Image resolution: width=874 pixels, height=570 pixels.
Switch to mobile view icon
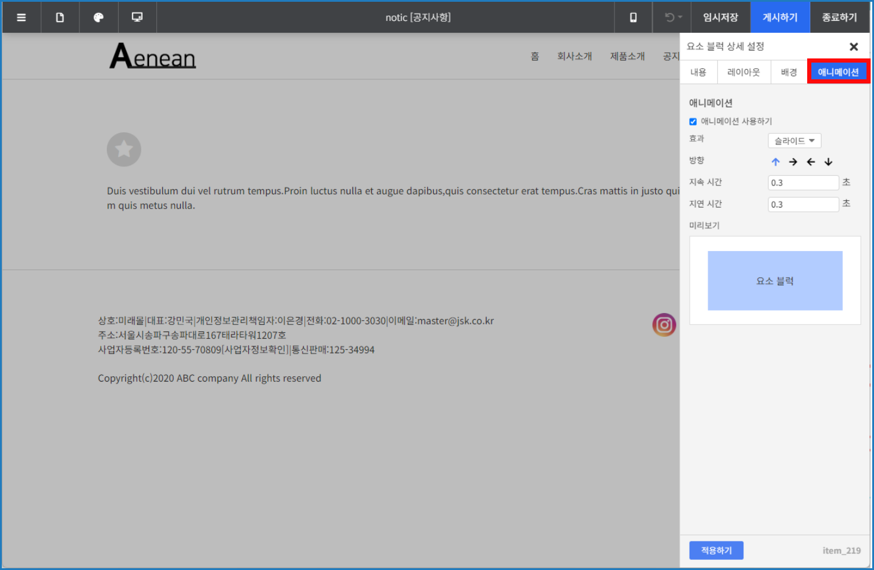(x=633, y=17)
